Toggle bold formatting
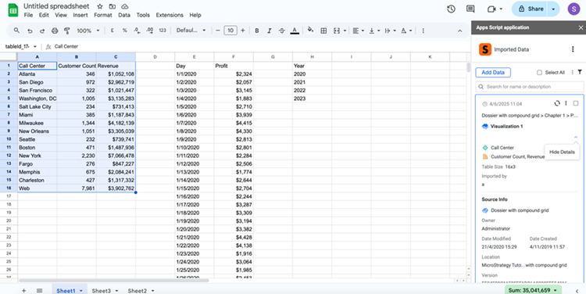This screenshot has height=294, width=586. pos(257,30)
